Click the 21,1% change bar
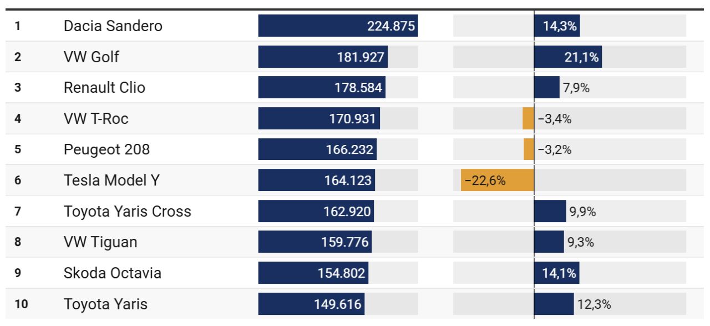Screen dimensions: 710x326 568,57
